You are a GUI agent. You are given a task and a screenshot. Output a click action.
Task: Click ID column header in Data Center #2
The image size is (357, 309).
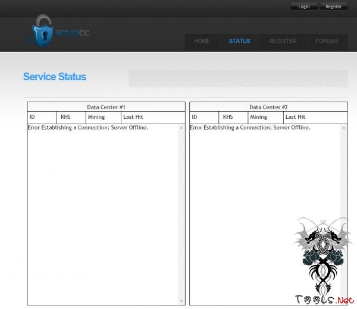194,117
